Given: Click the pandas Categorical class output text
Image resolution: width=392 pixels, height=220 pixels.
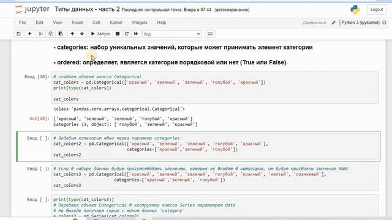Looking at the screenshot, I should (119, 109).
